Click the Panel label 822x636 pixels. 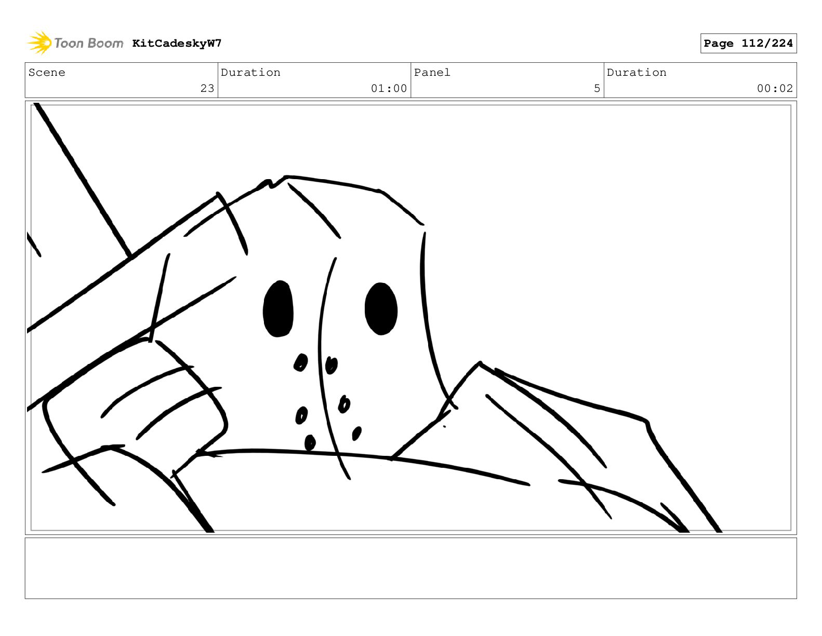(432, 73)
